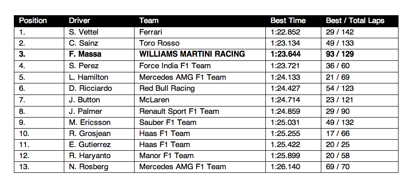Click the R. Grosjean driver cell
Screen dimensions: 411x189
(x=88, y=133)
